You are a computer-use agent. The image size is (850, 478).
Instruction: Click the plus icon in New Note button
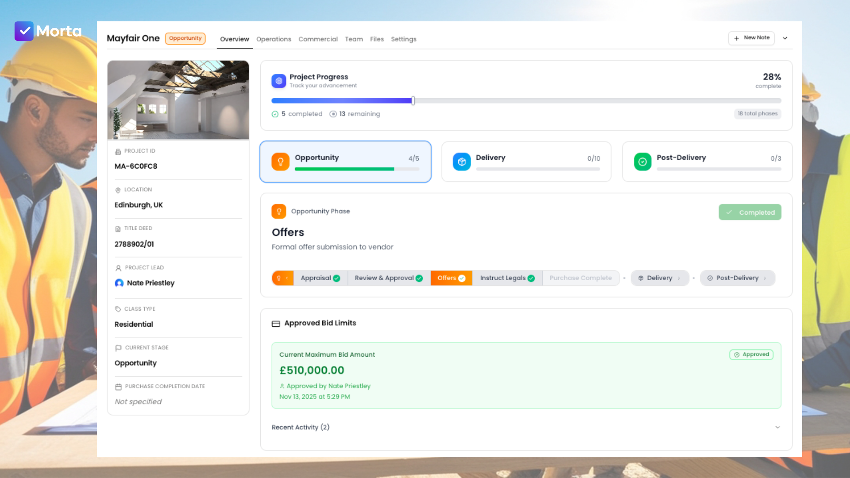(x=737, y=38)
